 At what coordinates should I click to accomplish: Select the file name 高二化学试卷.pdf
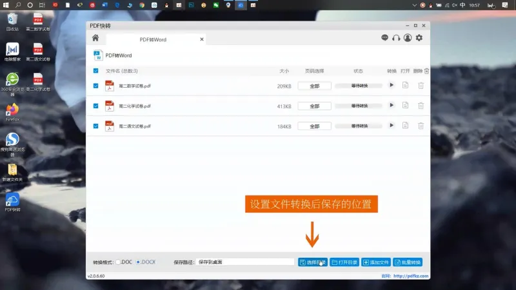(135, 106)
